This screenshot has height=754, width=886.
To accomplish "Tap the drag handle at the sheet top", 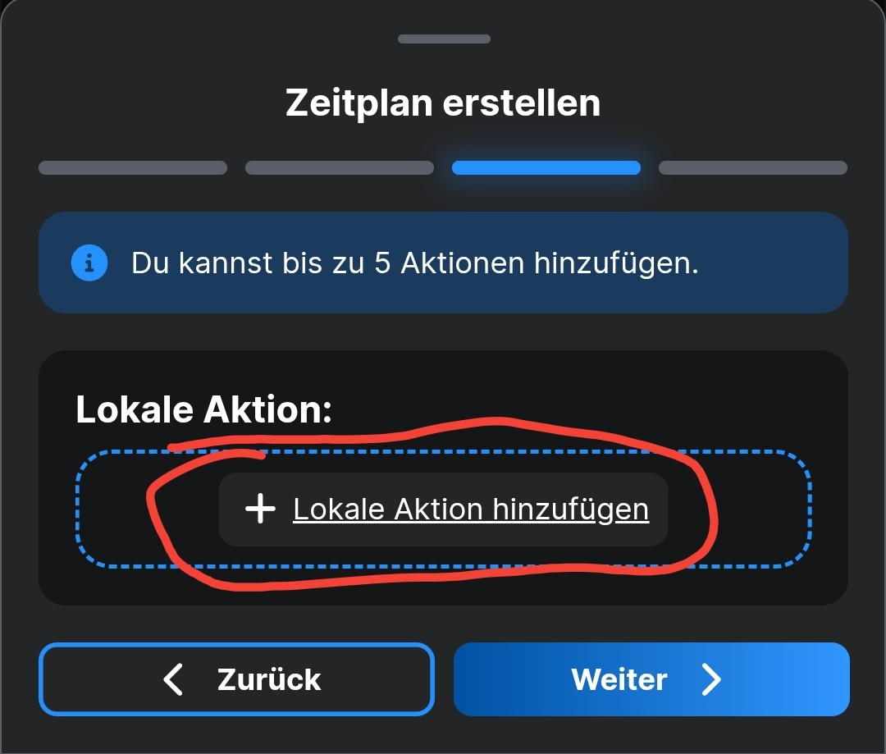I will click(x=444, y=39).
